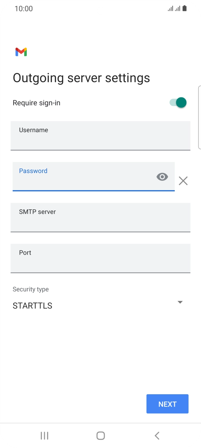Tap the Recents button in navigation bar

coord(44,436)
